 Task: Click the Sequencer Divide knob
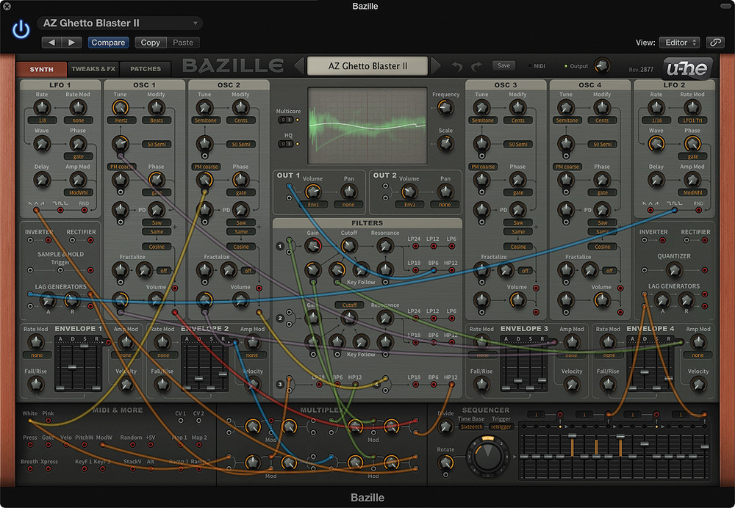click(445, 427)
